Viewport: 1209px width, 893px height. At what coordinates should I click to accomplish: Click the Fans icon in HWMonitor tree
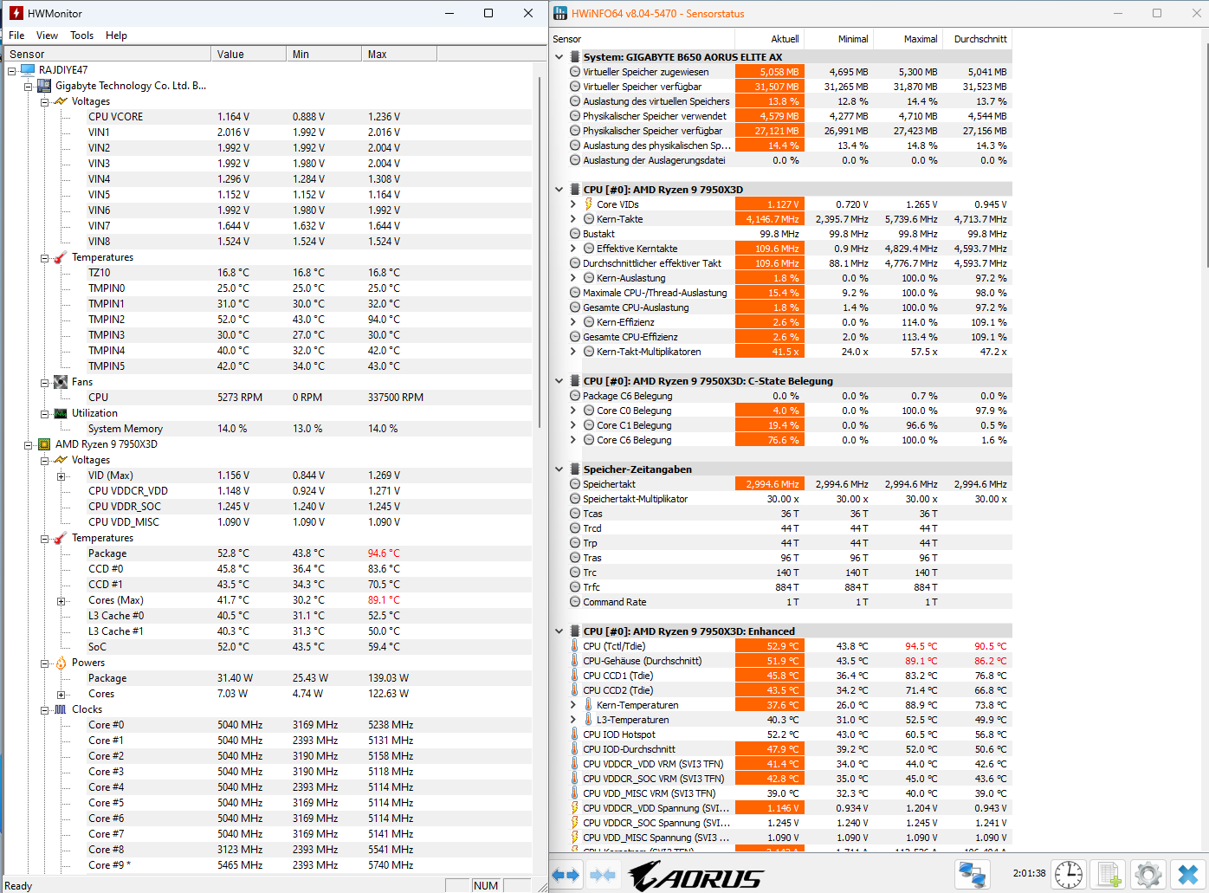61,382
